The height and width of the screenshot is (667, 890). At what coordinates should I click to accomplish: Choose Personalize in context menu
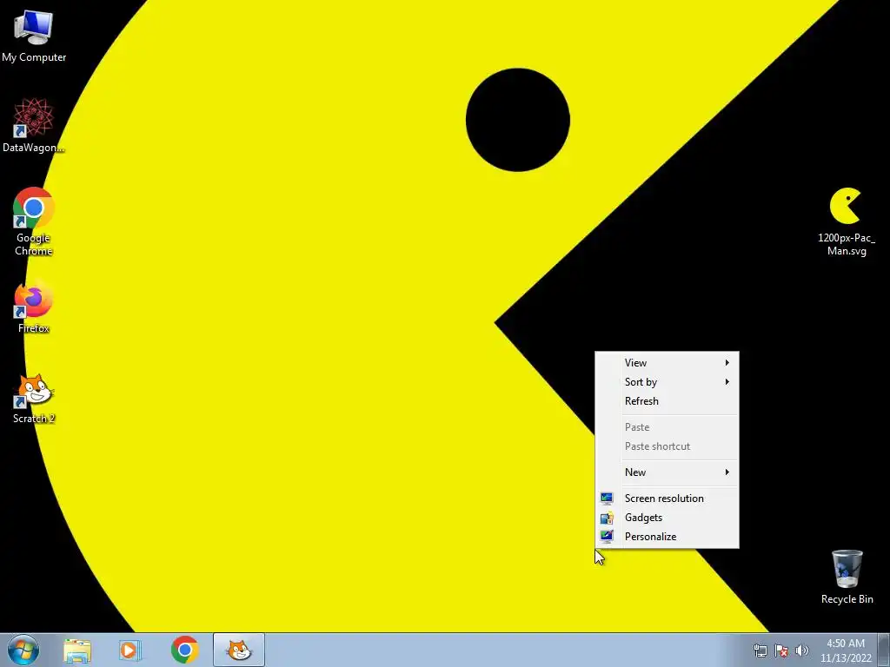(x=667, y=537)
